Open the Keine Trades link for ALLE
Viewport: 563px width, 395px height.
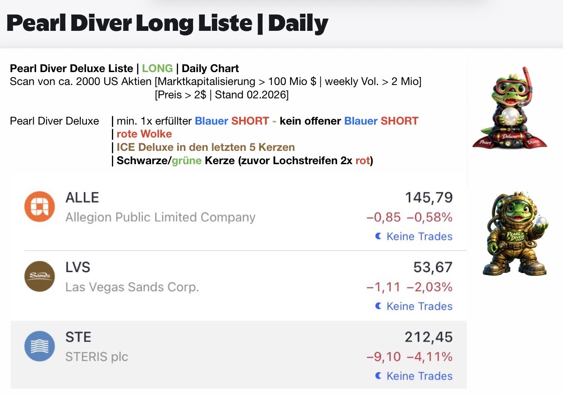(419, 236)
